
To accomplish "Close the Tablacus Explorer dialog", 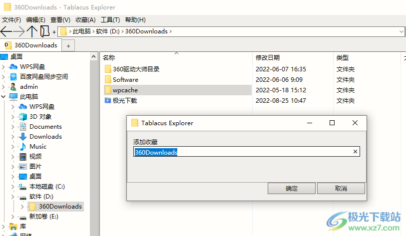I will coord(355,123).
